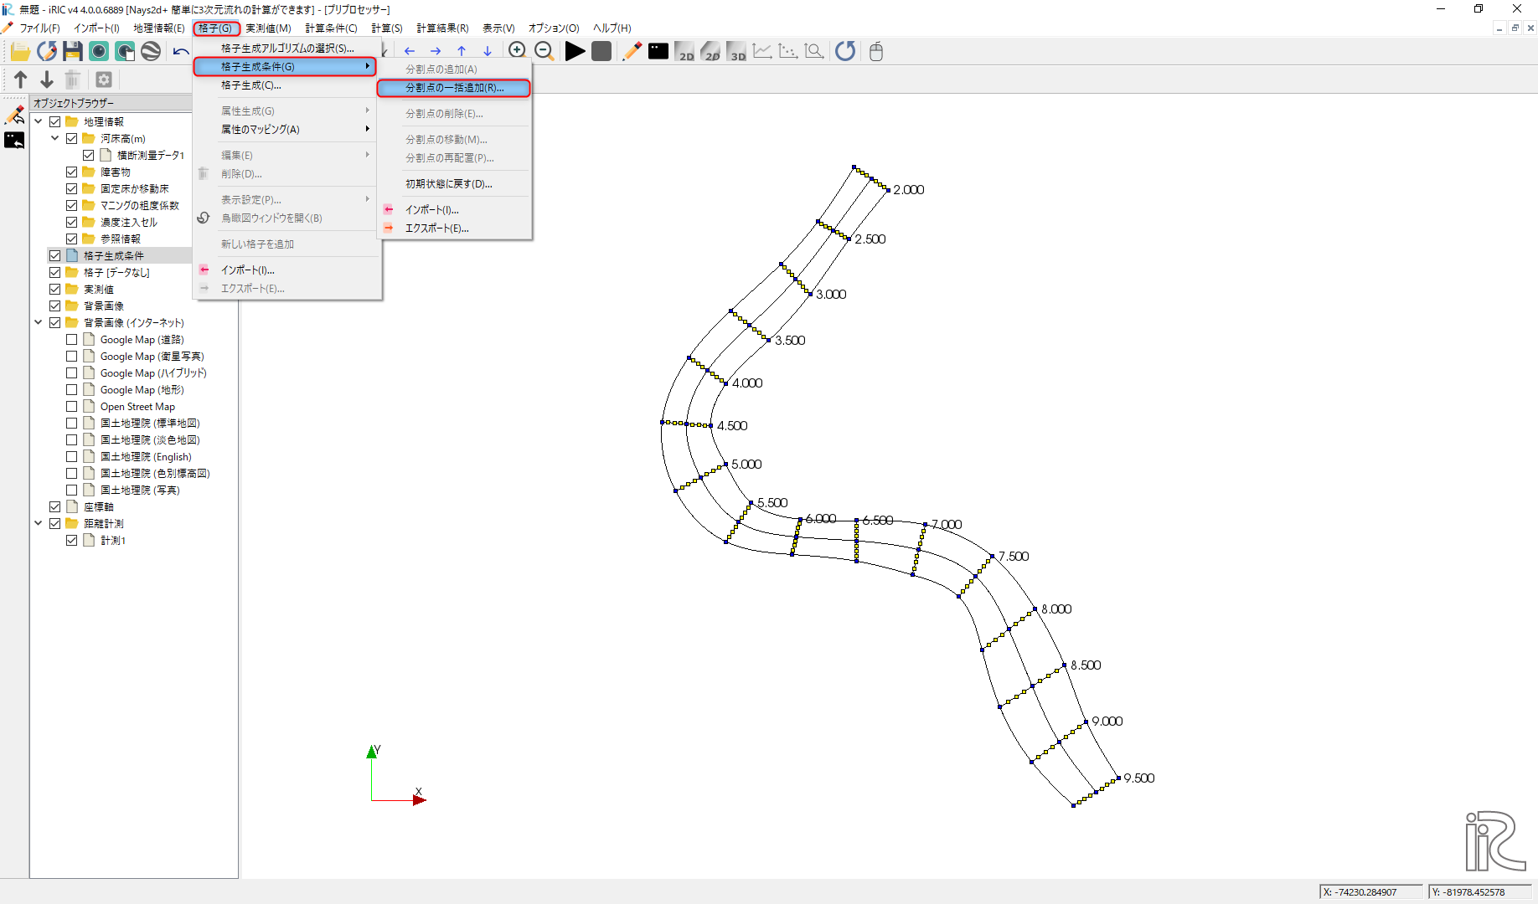Click the small blue move up arrow icon
The image size is (1538, 904).
(462, 52)
